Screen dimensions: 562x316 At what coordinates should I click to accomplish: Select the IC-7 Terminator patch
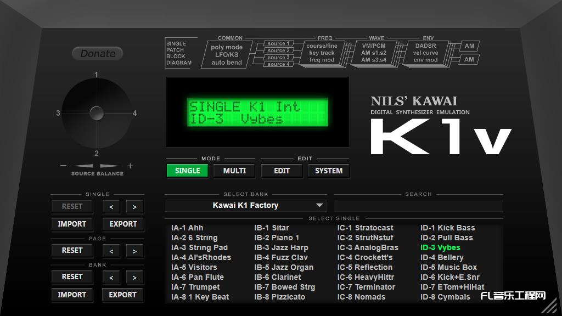(366, 287)
